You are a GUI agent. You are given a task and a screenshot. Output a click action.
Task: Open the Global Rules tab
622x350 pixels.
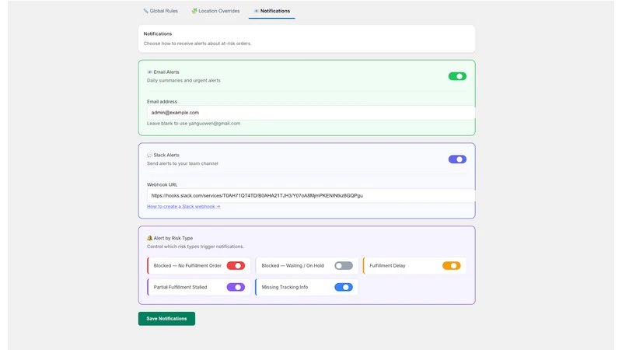160,11
